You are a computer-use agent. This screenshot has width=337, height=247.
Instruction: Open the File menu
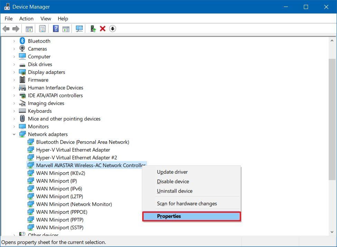click(9, 19)
